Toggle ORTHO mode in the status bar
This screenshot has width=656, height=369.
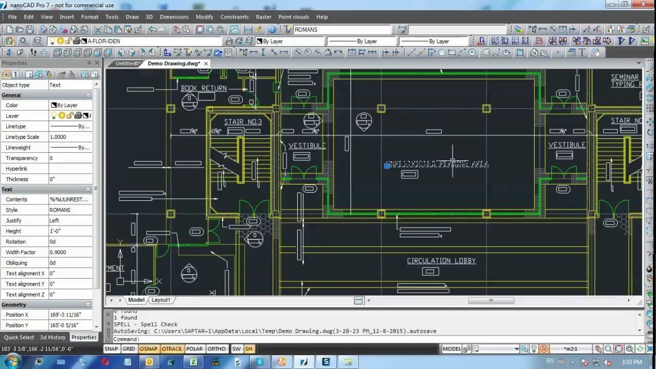coord(216,348)
